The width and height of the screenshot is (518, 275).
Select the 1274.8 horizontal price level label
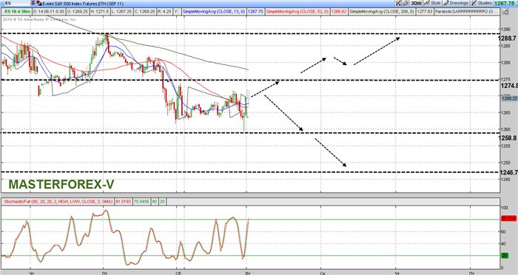[509, 86]
